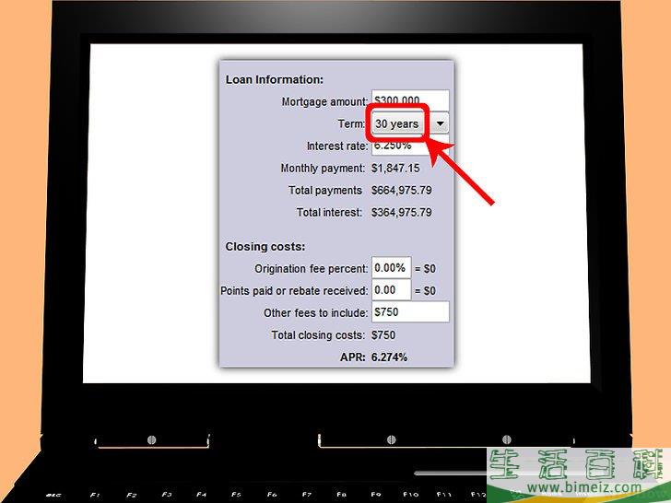This screenshot has width=671, height=503.
Task: Click the 'APR:' label
Action: (353, 357)
